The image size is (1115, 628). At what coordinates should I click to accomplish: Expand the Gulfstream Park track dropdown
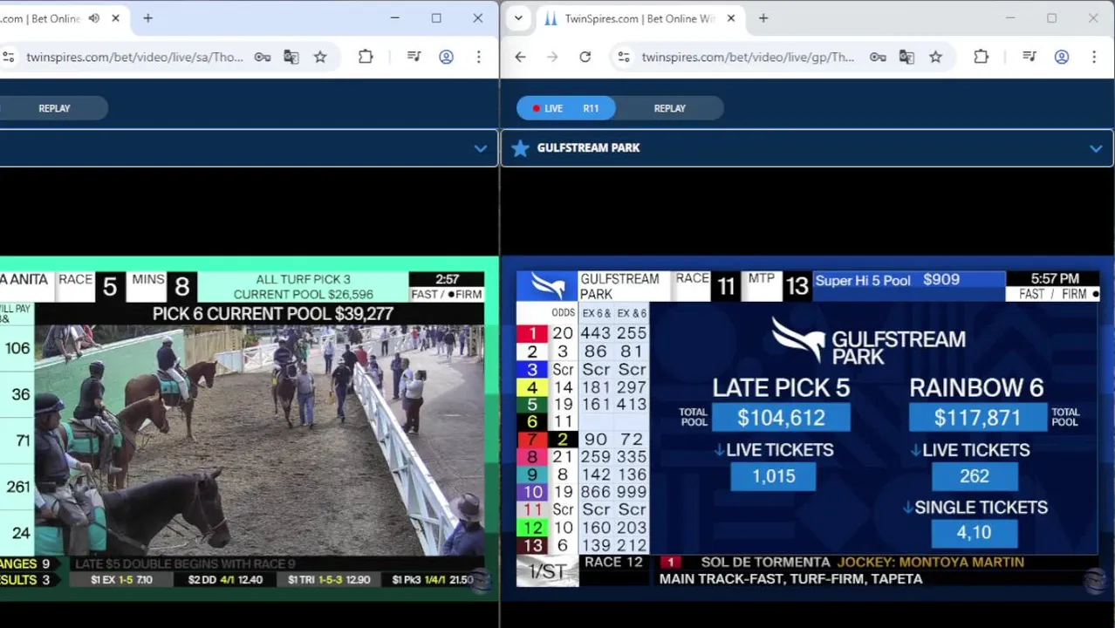(x=1096, y=148)
